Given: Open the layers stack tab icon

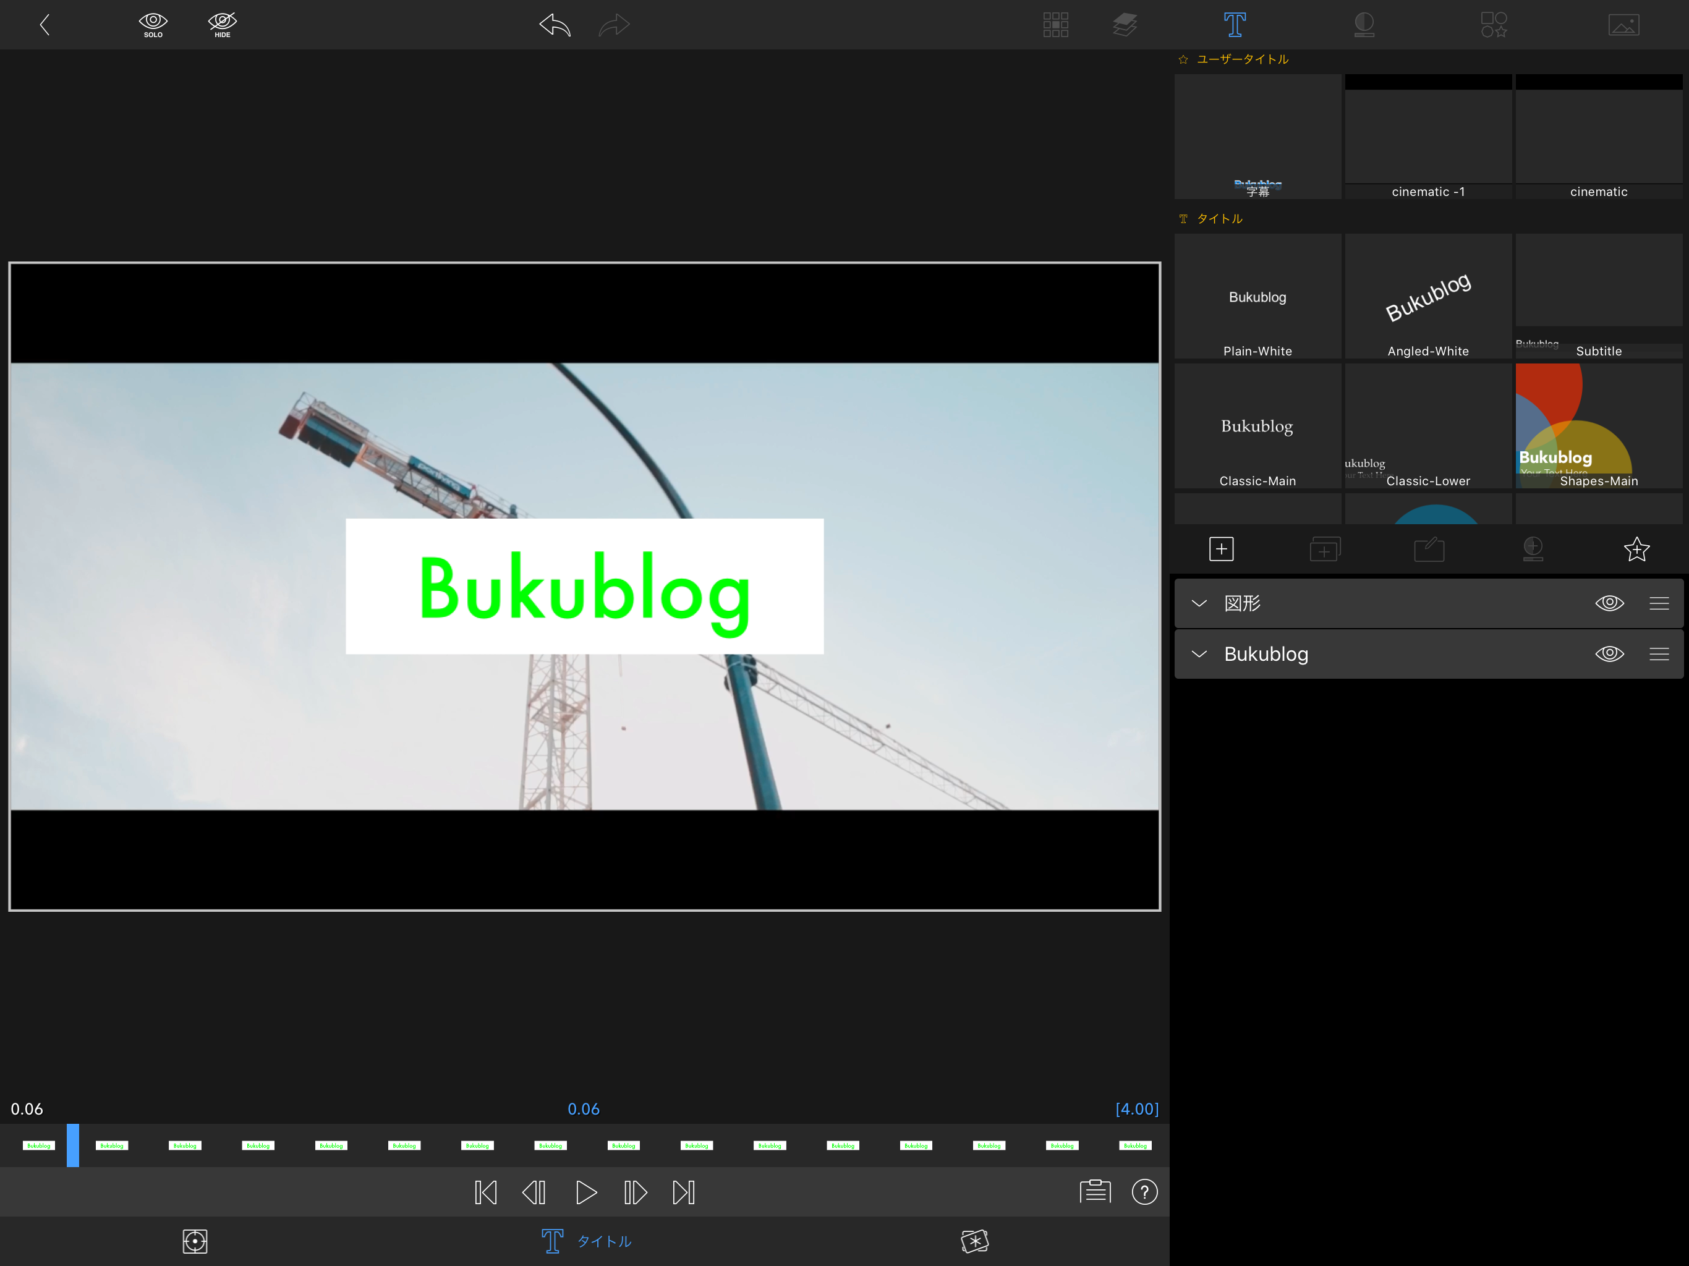Looking at the screenshot, I should point(1125,25).
